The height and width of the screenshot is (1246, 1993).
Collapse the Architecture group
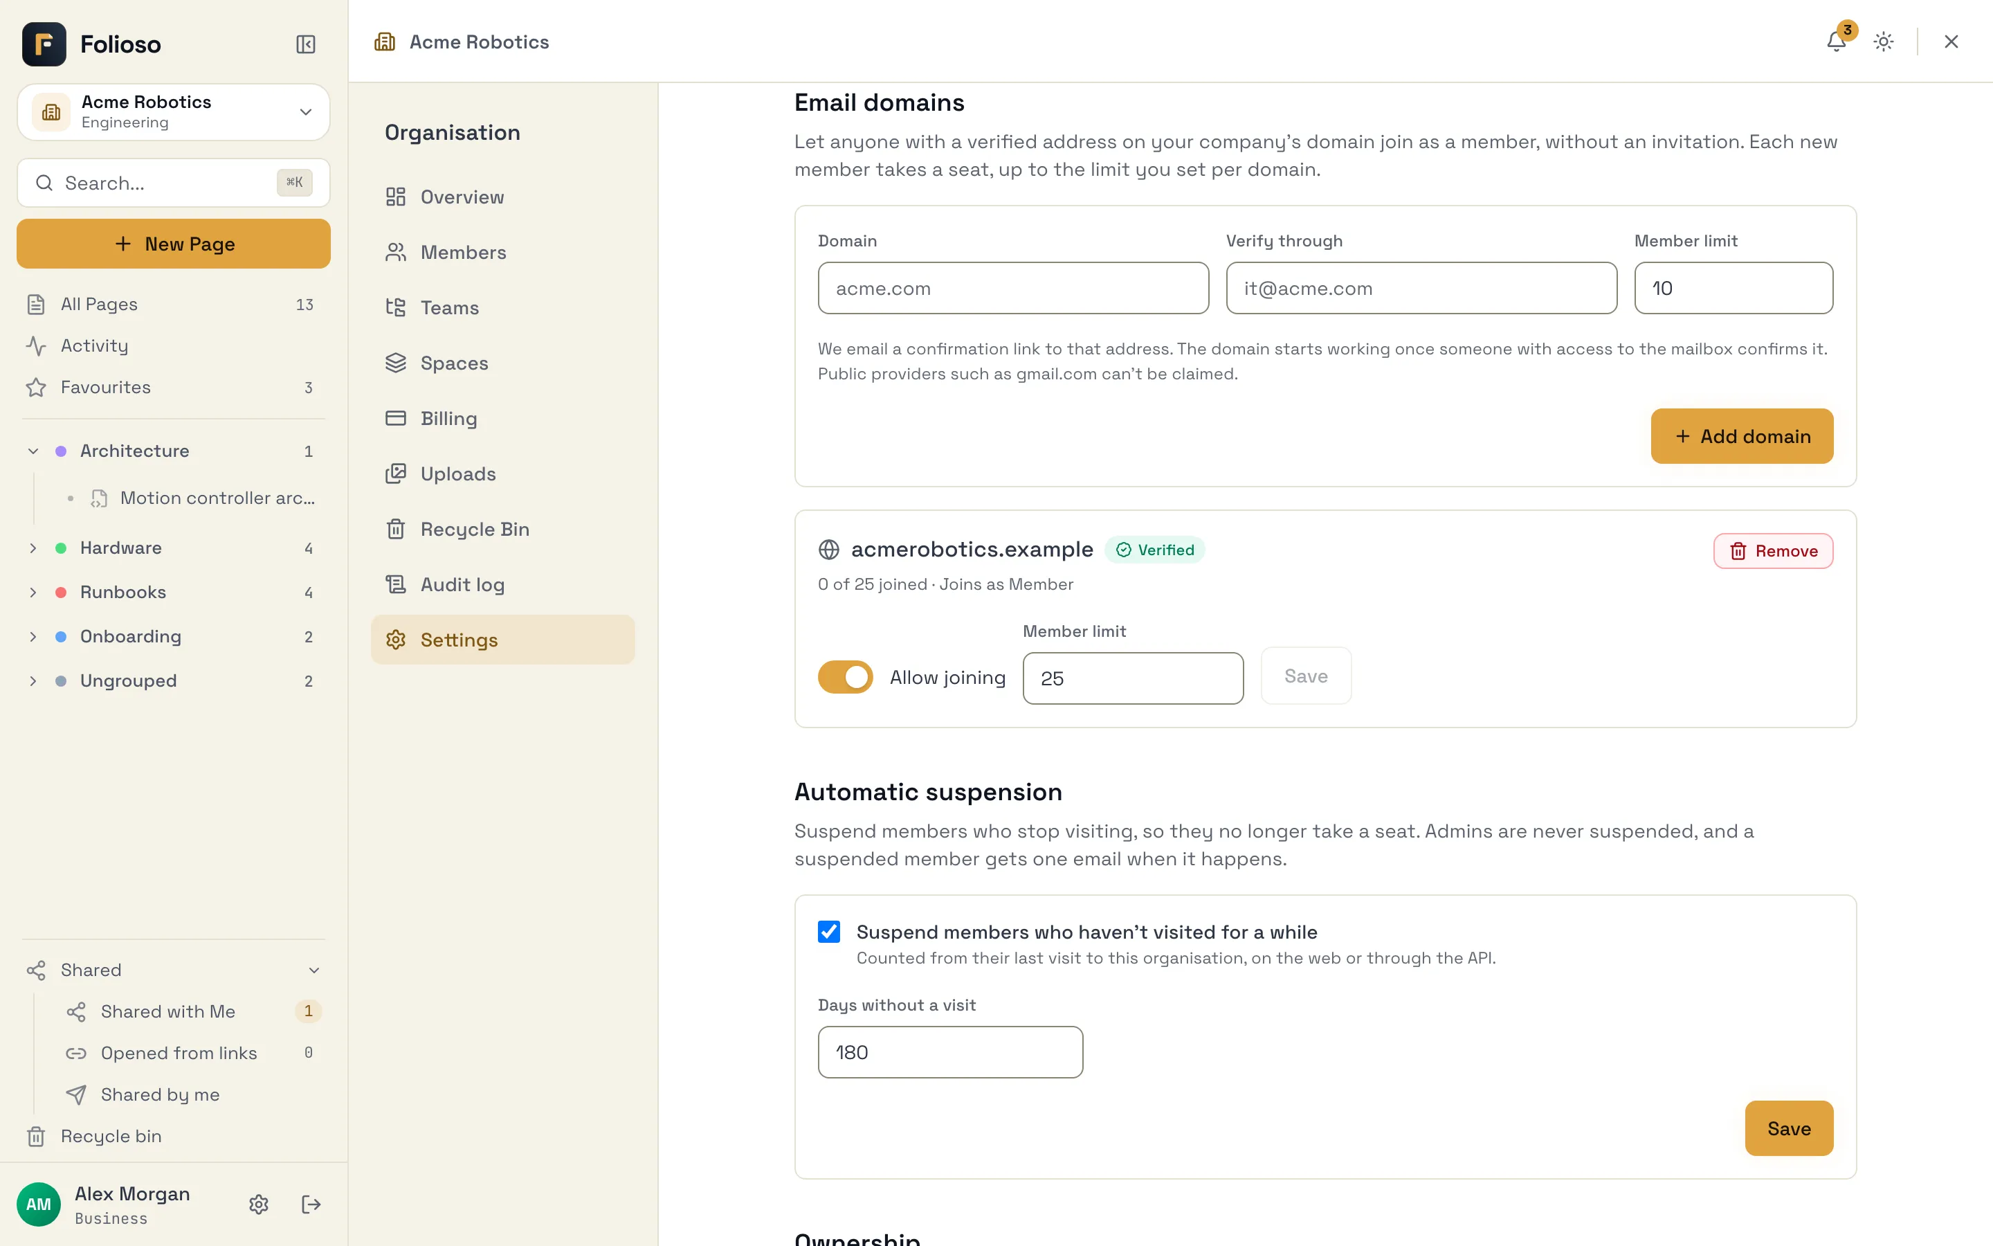(x=33, y=451)
